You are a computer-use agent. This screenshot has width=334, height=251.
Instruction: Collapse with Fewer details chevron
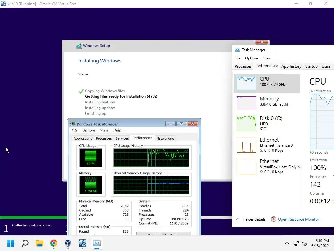click(238, 219)
